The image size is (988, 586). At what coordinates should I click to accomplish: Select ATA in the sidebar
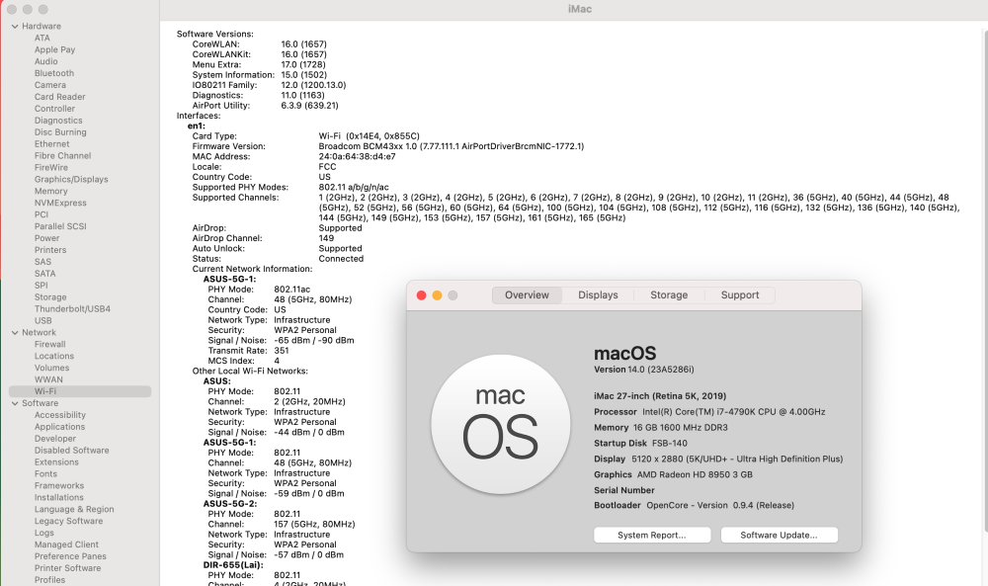tap(42, 38)
